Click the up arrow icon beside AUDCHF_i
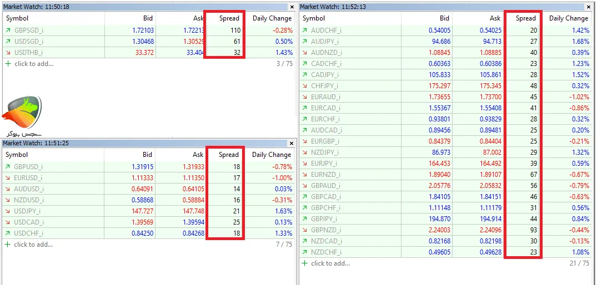 [304, 30]
